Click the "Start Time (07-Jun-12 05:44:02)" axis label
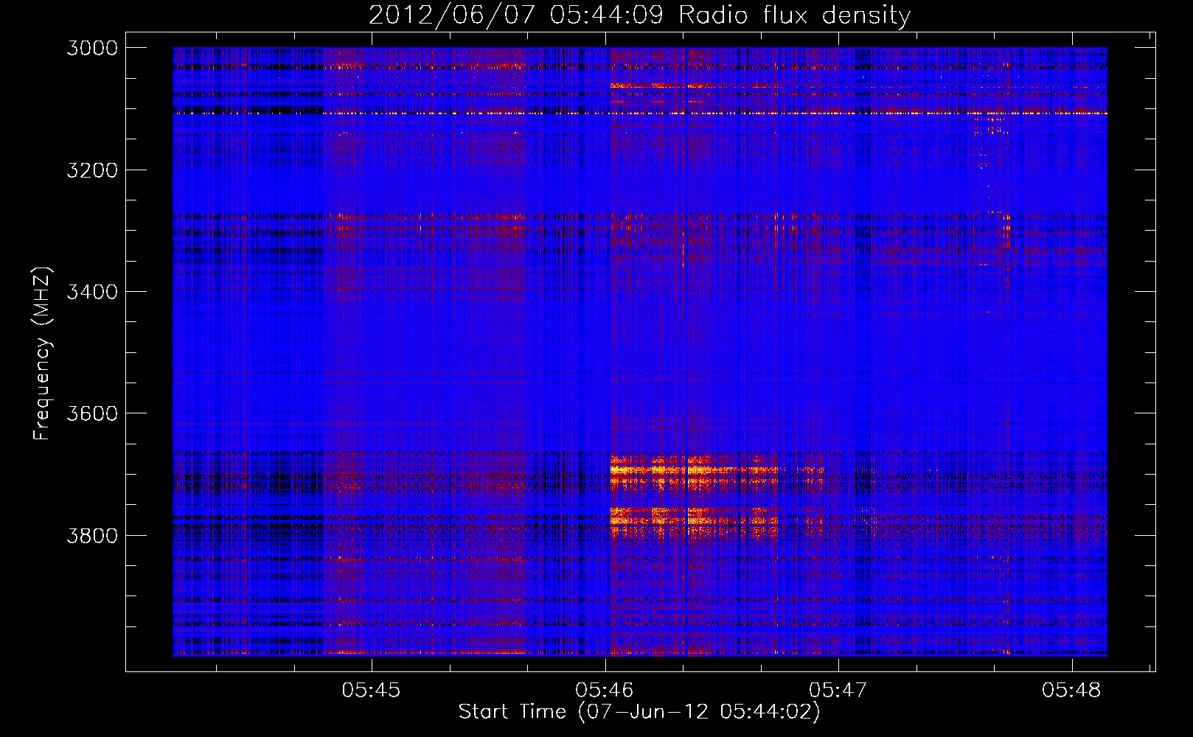This screenshot has height=737, width=1193. [639, 712]
